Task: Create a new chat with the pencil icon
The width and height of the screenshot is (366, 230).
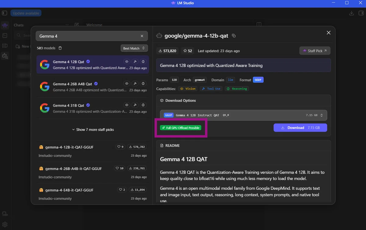Action: (x=77, y=25)
